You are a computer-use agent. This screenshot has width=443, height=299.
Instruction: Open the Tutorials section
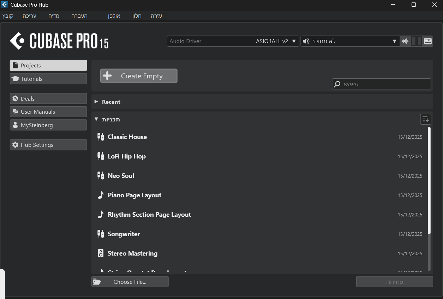[x=48, y=79]
